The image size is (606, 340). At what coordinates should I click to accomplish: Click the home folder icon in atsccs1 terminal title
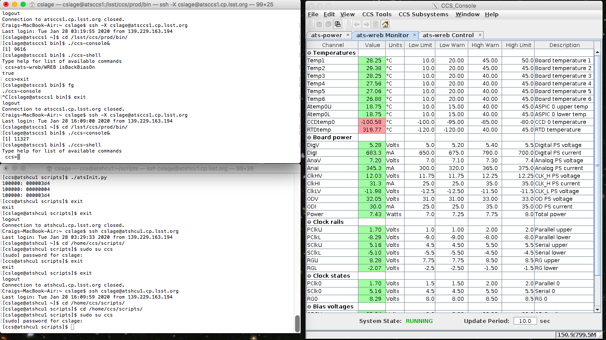click(33, 4)
